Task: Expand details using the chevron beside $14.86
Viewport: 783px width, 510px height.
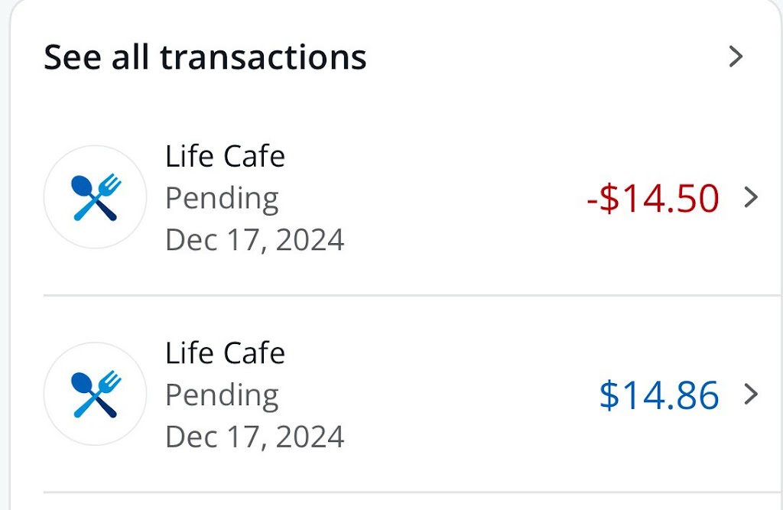Action: click(752, 395)
